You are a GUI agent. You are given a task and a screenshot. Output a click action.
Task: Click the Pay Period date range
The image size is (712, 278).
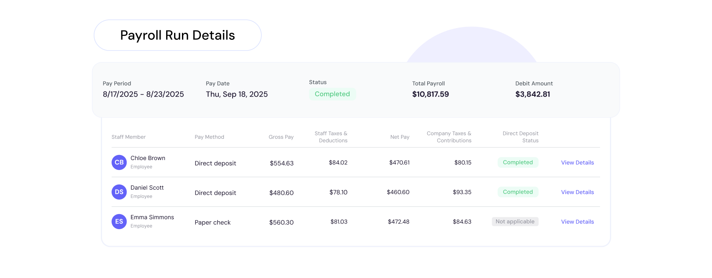(143, 94)
